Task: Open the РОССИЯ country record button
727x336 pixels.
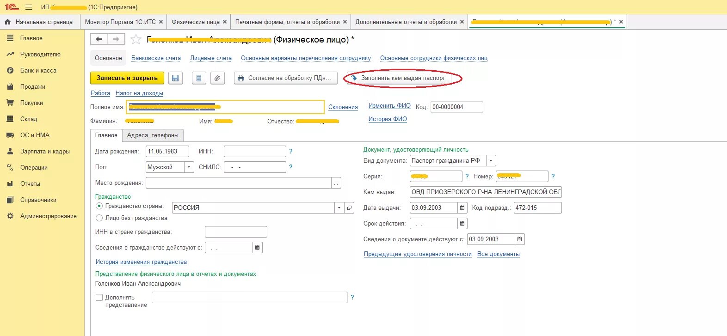Action: (350, 208)
